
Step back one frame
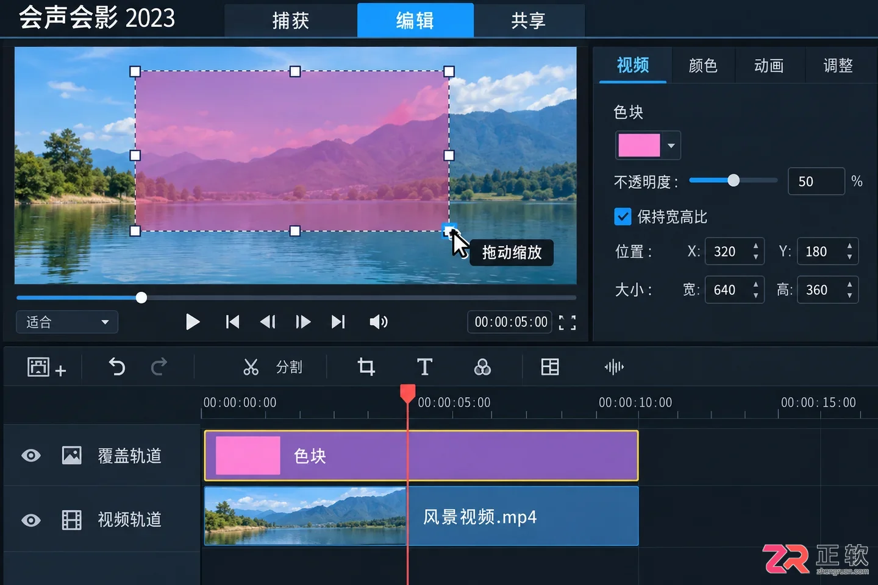[x=268, y=322]
